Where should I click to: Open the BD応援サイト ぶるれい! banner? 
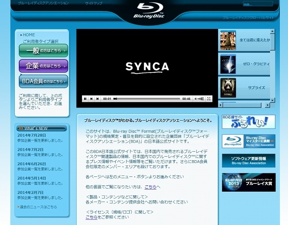248,122
